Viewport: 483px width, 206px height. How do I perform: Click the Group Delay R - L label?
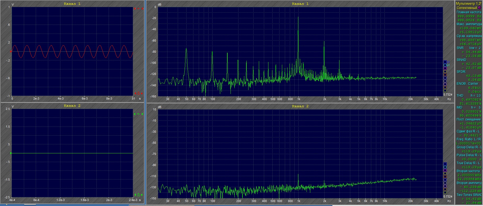(469, 147)
